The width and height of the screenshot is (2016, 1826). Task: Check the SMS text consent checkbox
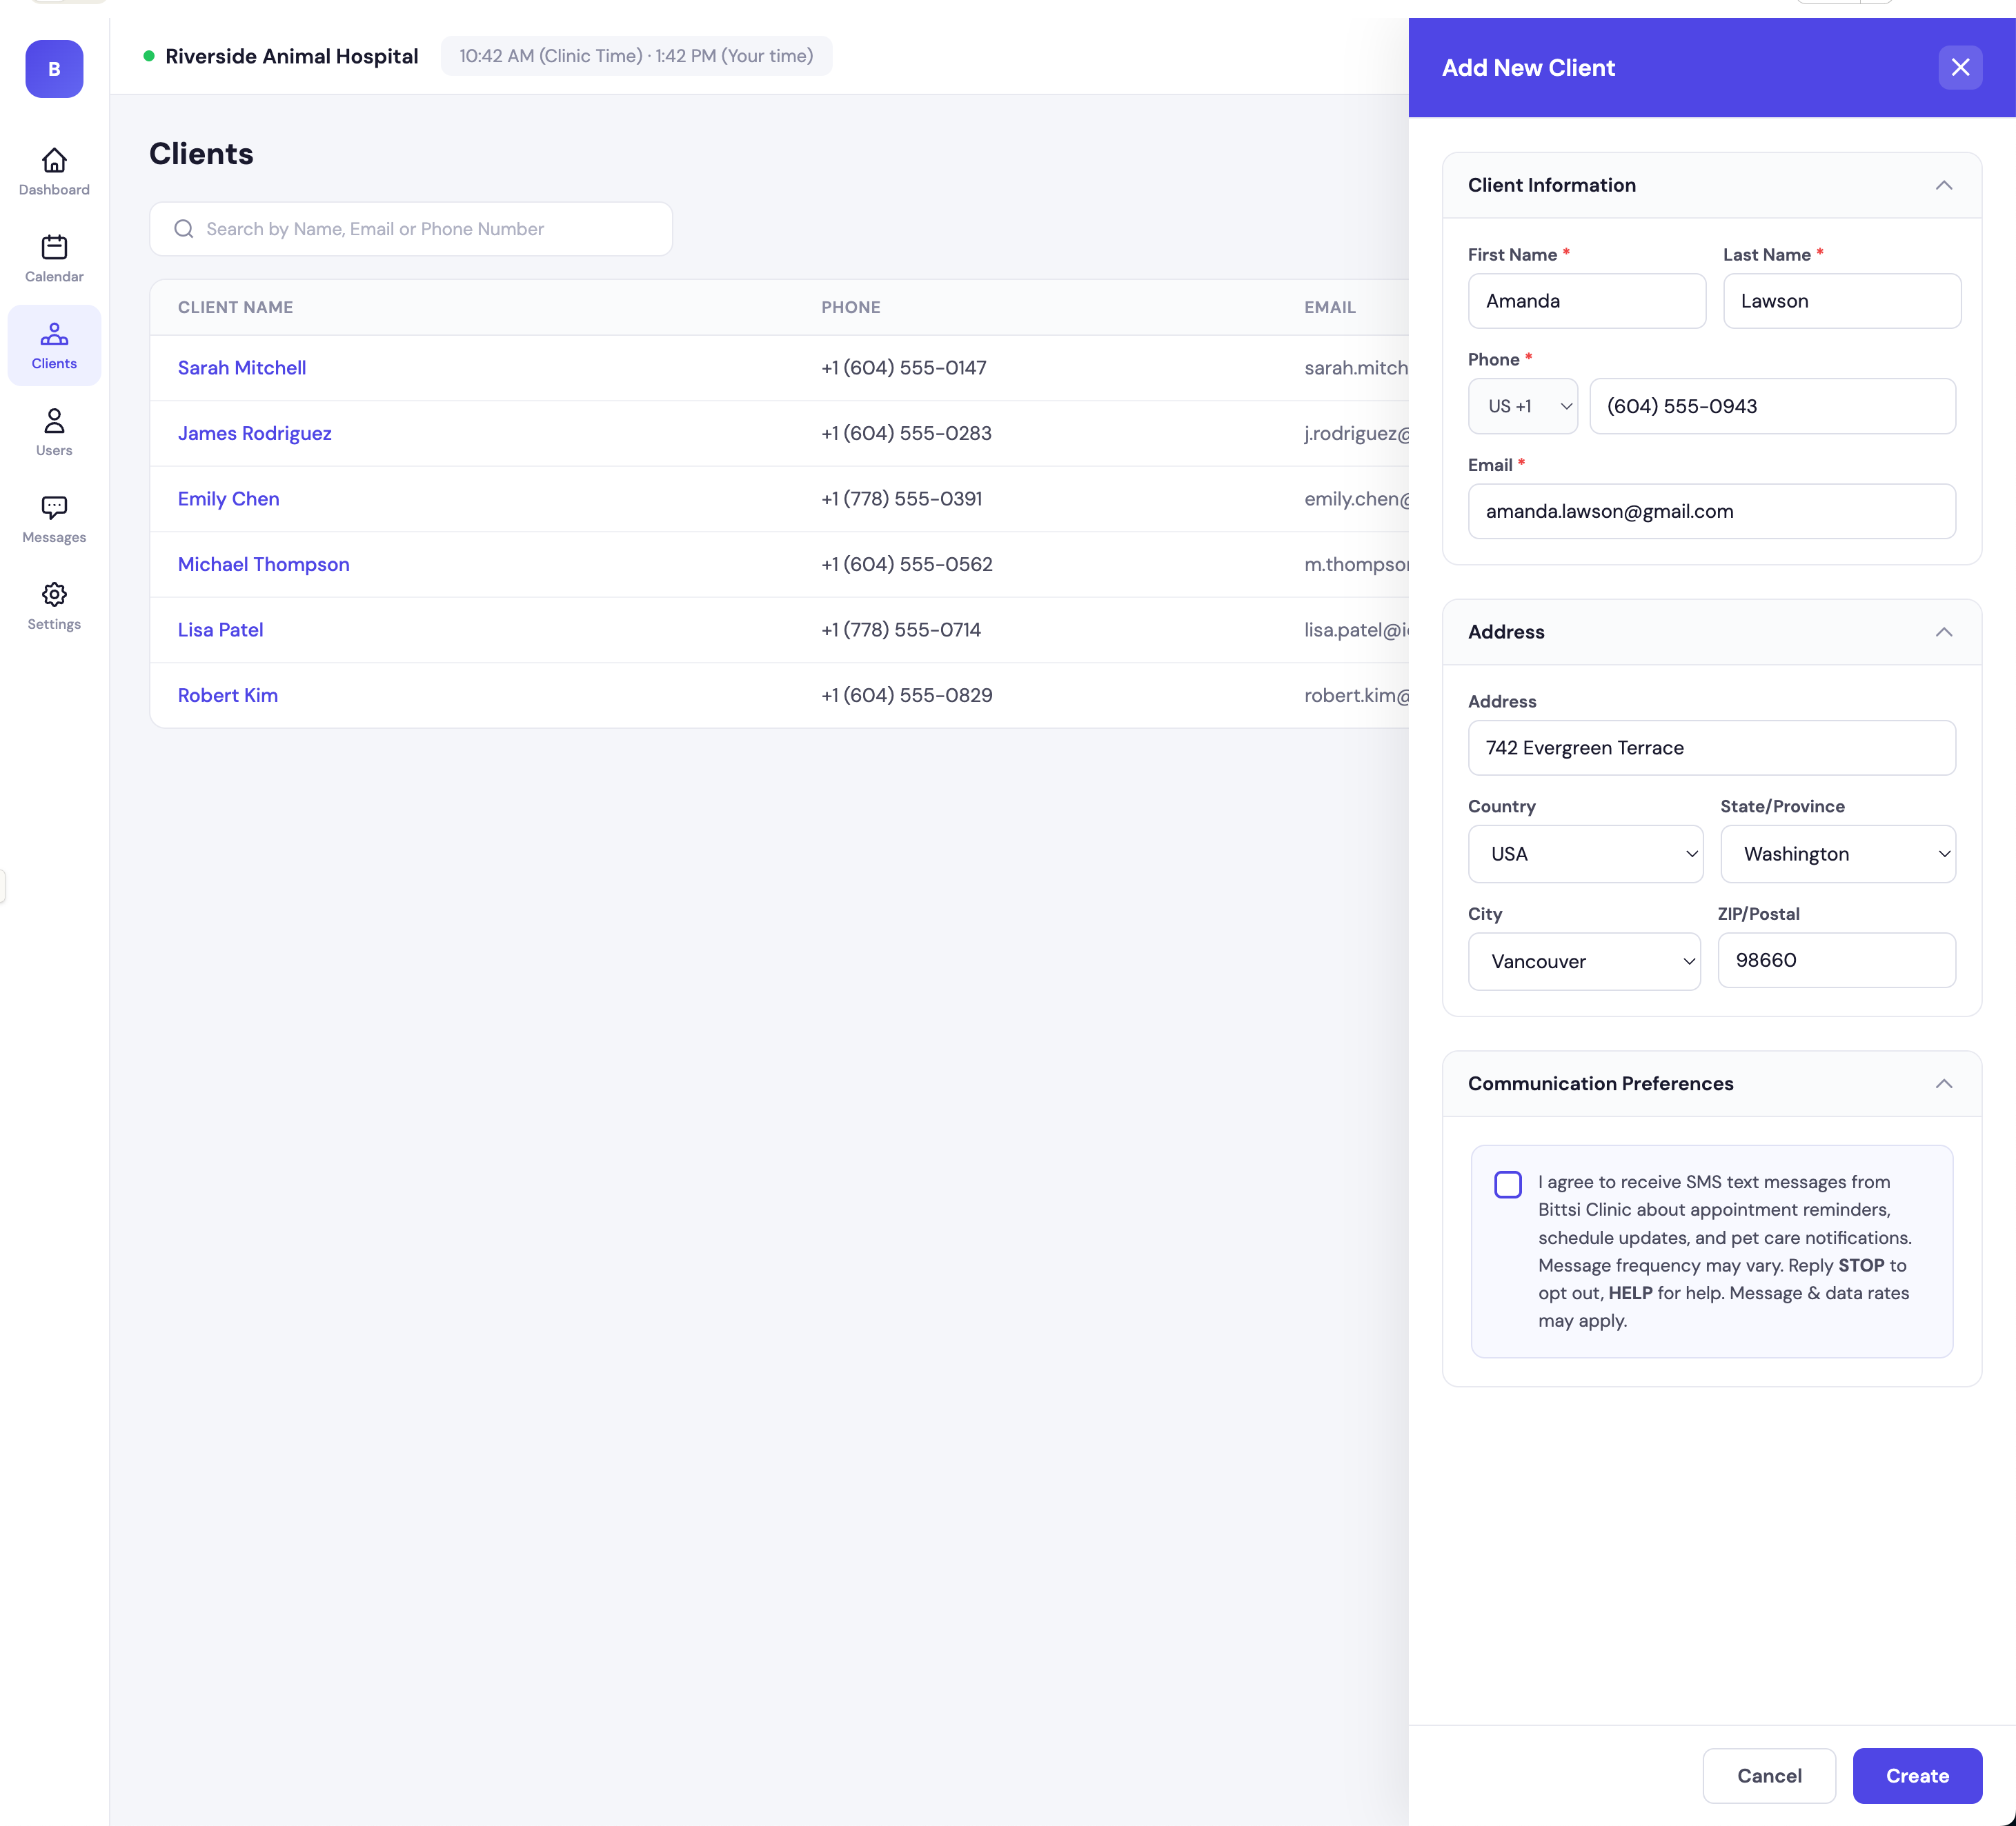(1507, 1185)
